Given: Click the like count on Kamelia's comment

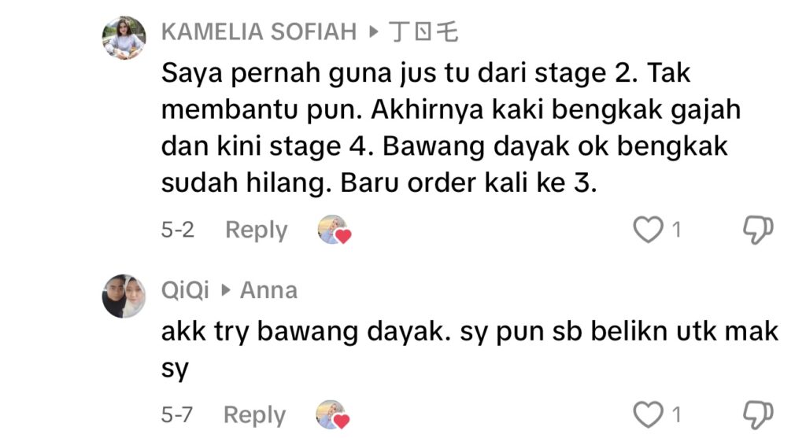Looking at the screenshot, I should pyautogui.click(x=675, y=230).
